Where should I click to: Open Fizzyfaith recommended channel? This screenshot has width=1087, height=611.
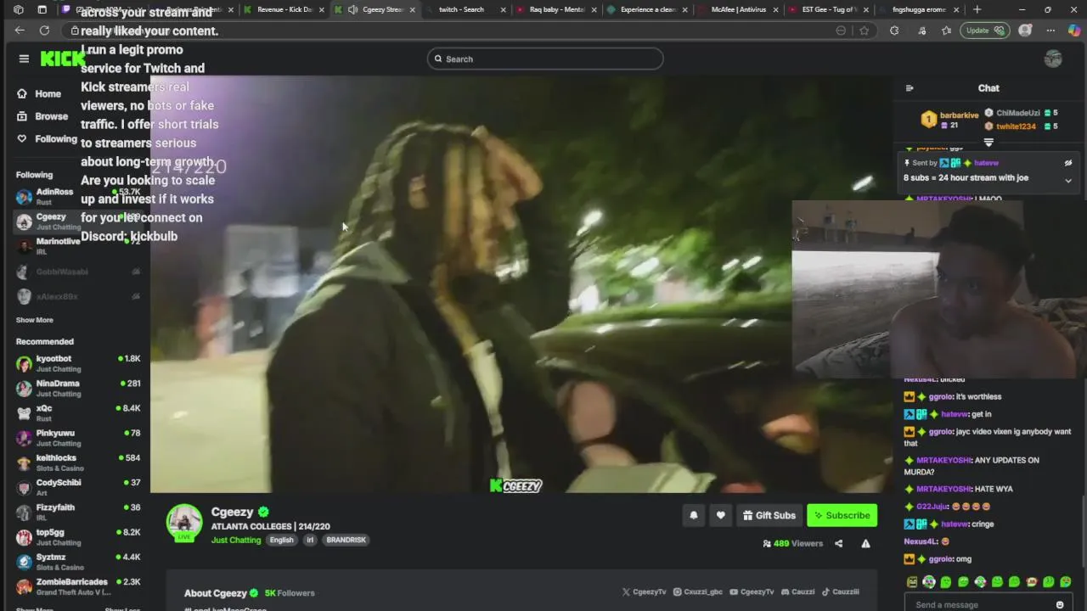pos(78,512)
